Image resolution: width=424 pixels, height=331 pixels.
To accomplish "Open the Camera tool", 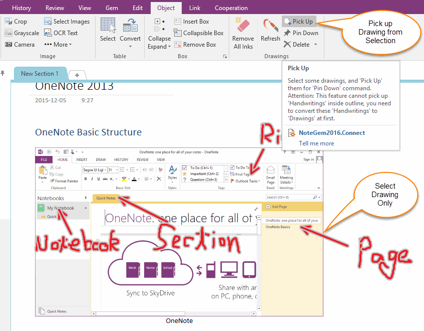I will [x=20, y=45].
